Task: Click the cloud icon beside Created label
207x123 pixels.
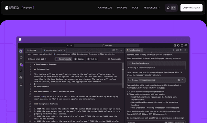Action: coord(129,80)
